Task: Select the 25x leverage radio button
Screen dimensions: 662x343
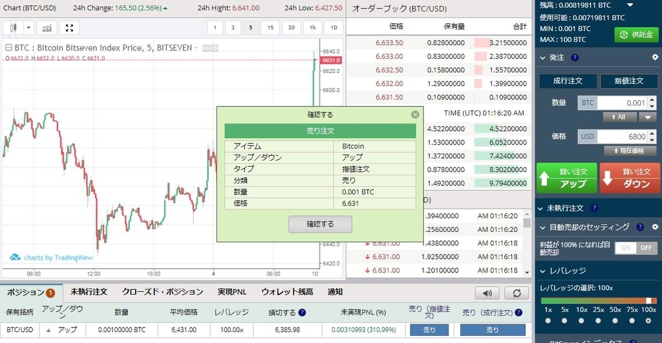Action: [598, 320]
